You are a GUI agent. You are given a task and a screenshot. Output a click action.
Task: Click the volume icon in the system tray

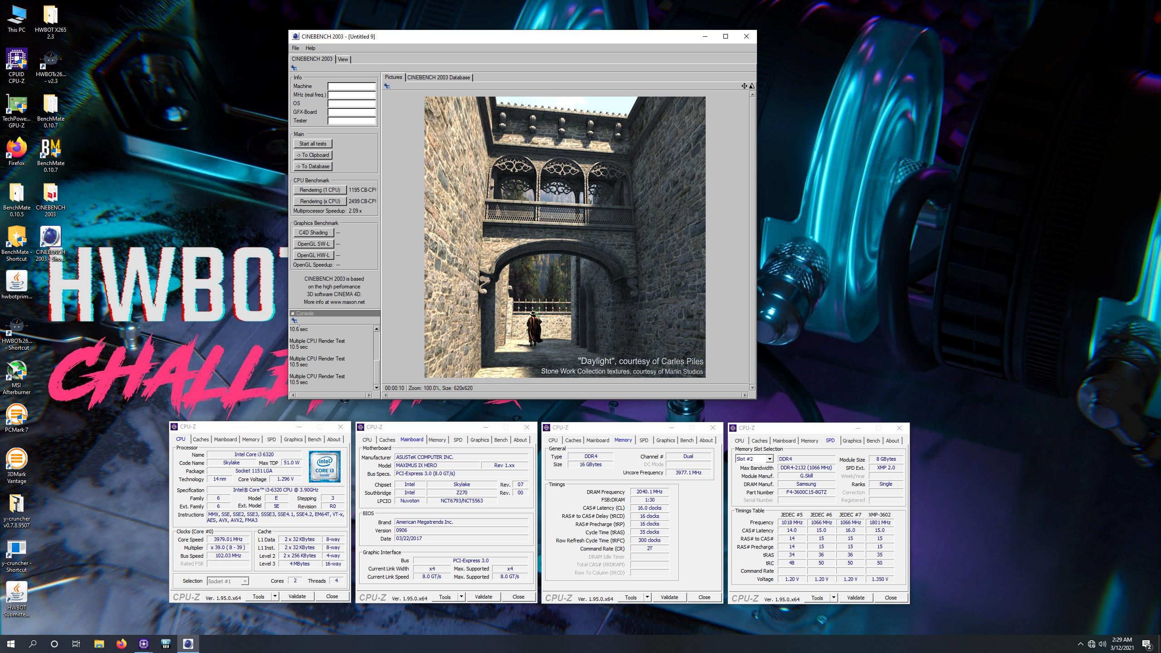(1102, 644)
